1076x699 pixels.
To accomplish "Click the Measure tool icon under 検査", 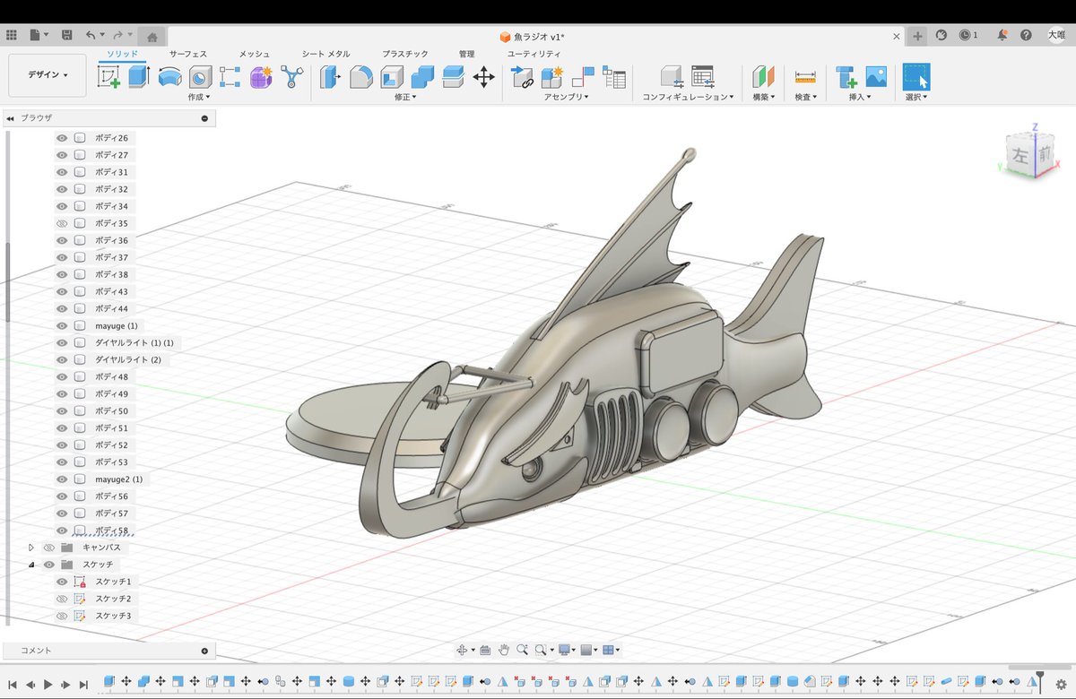I will point(805,76).
